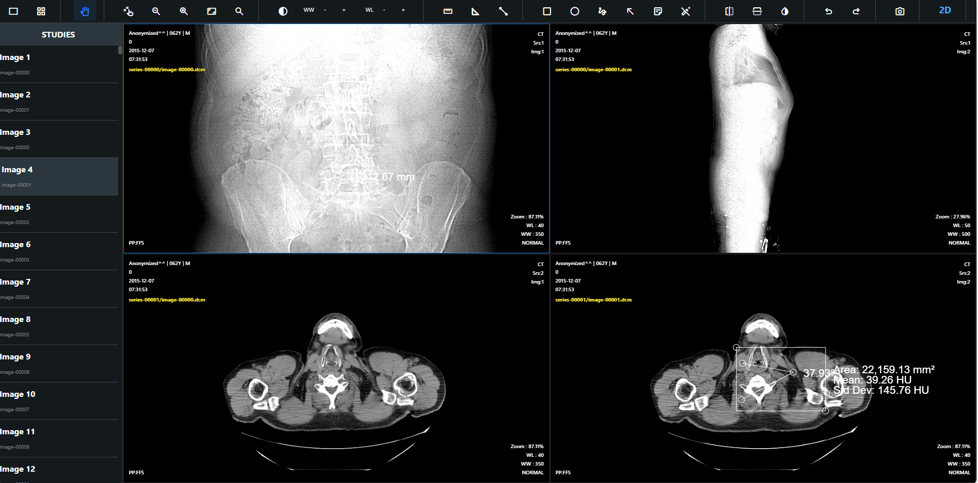The height and width of the screenshot is (483, 978).
Task: Flip the image vertically
Action: pyautogui.click(x=757, y=11)
